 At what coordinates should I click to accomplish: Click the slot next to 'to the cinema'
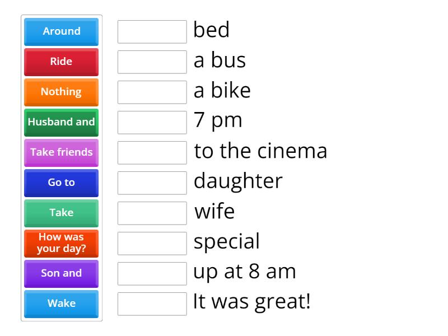click(x=152, y=152)
